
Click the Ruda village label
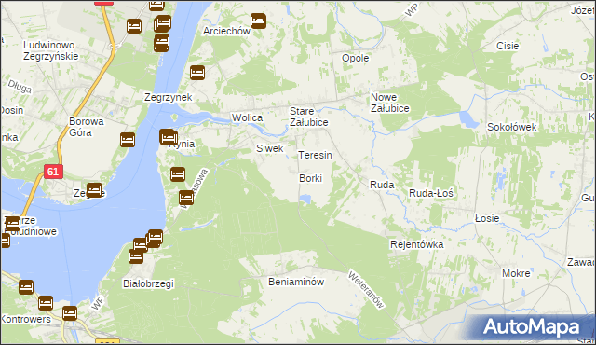382,185
